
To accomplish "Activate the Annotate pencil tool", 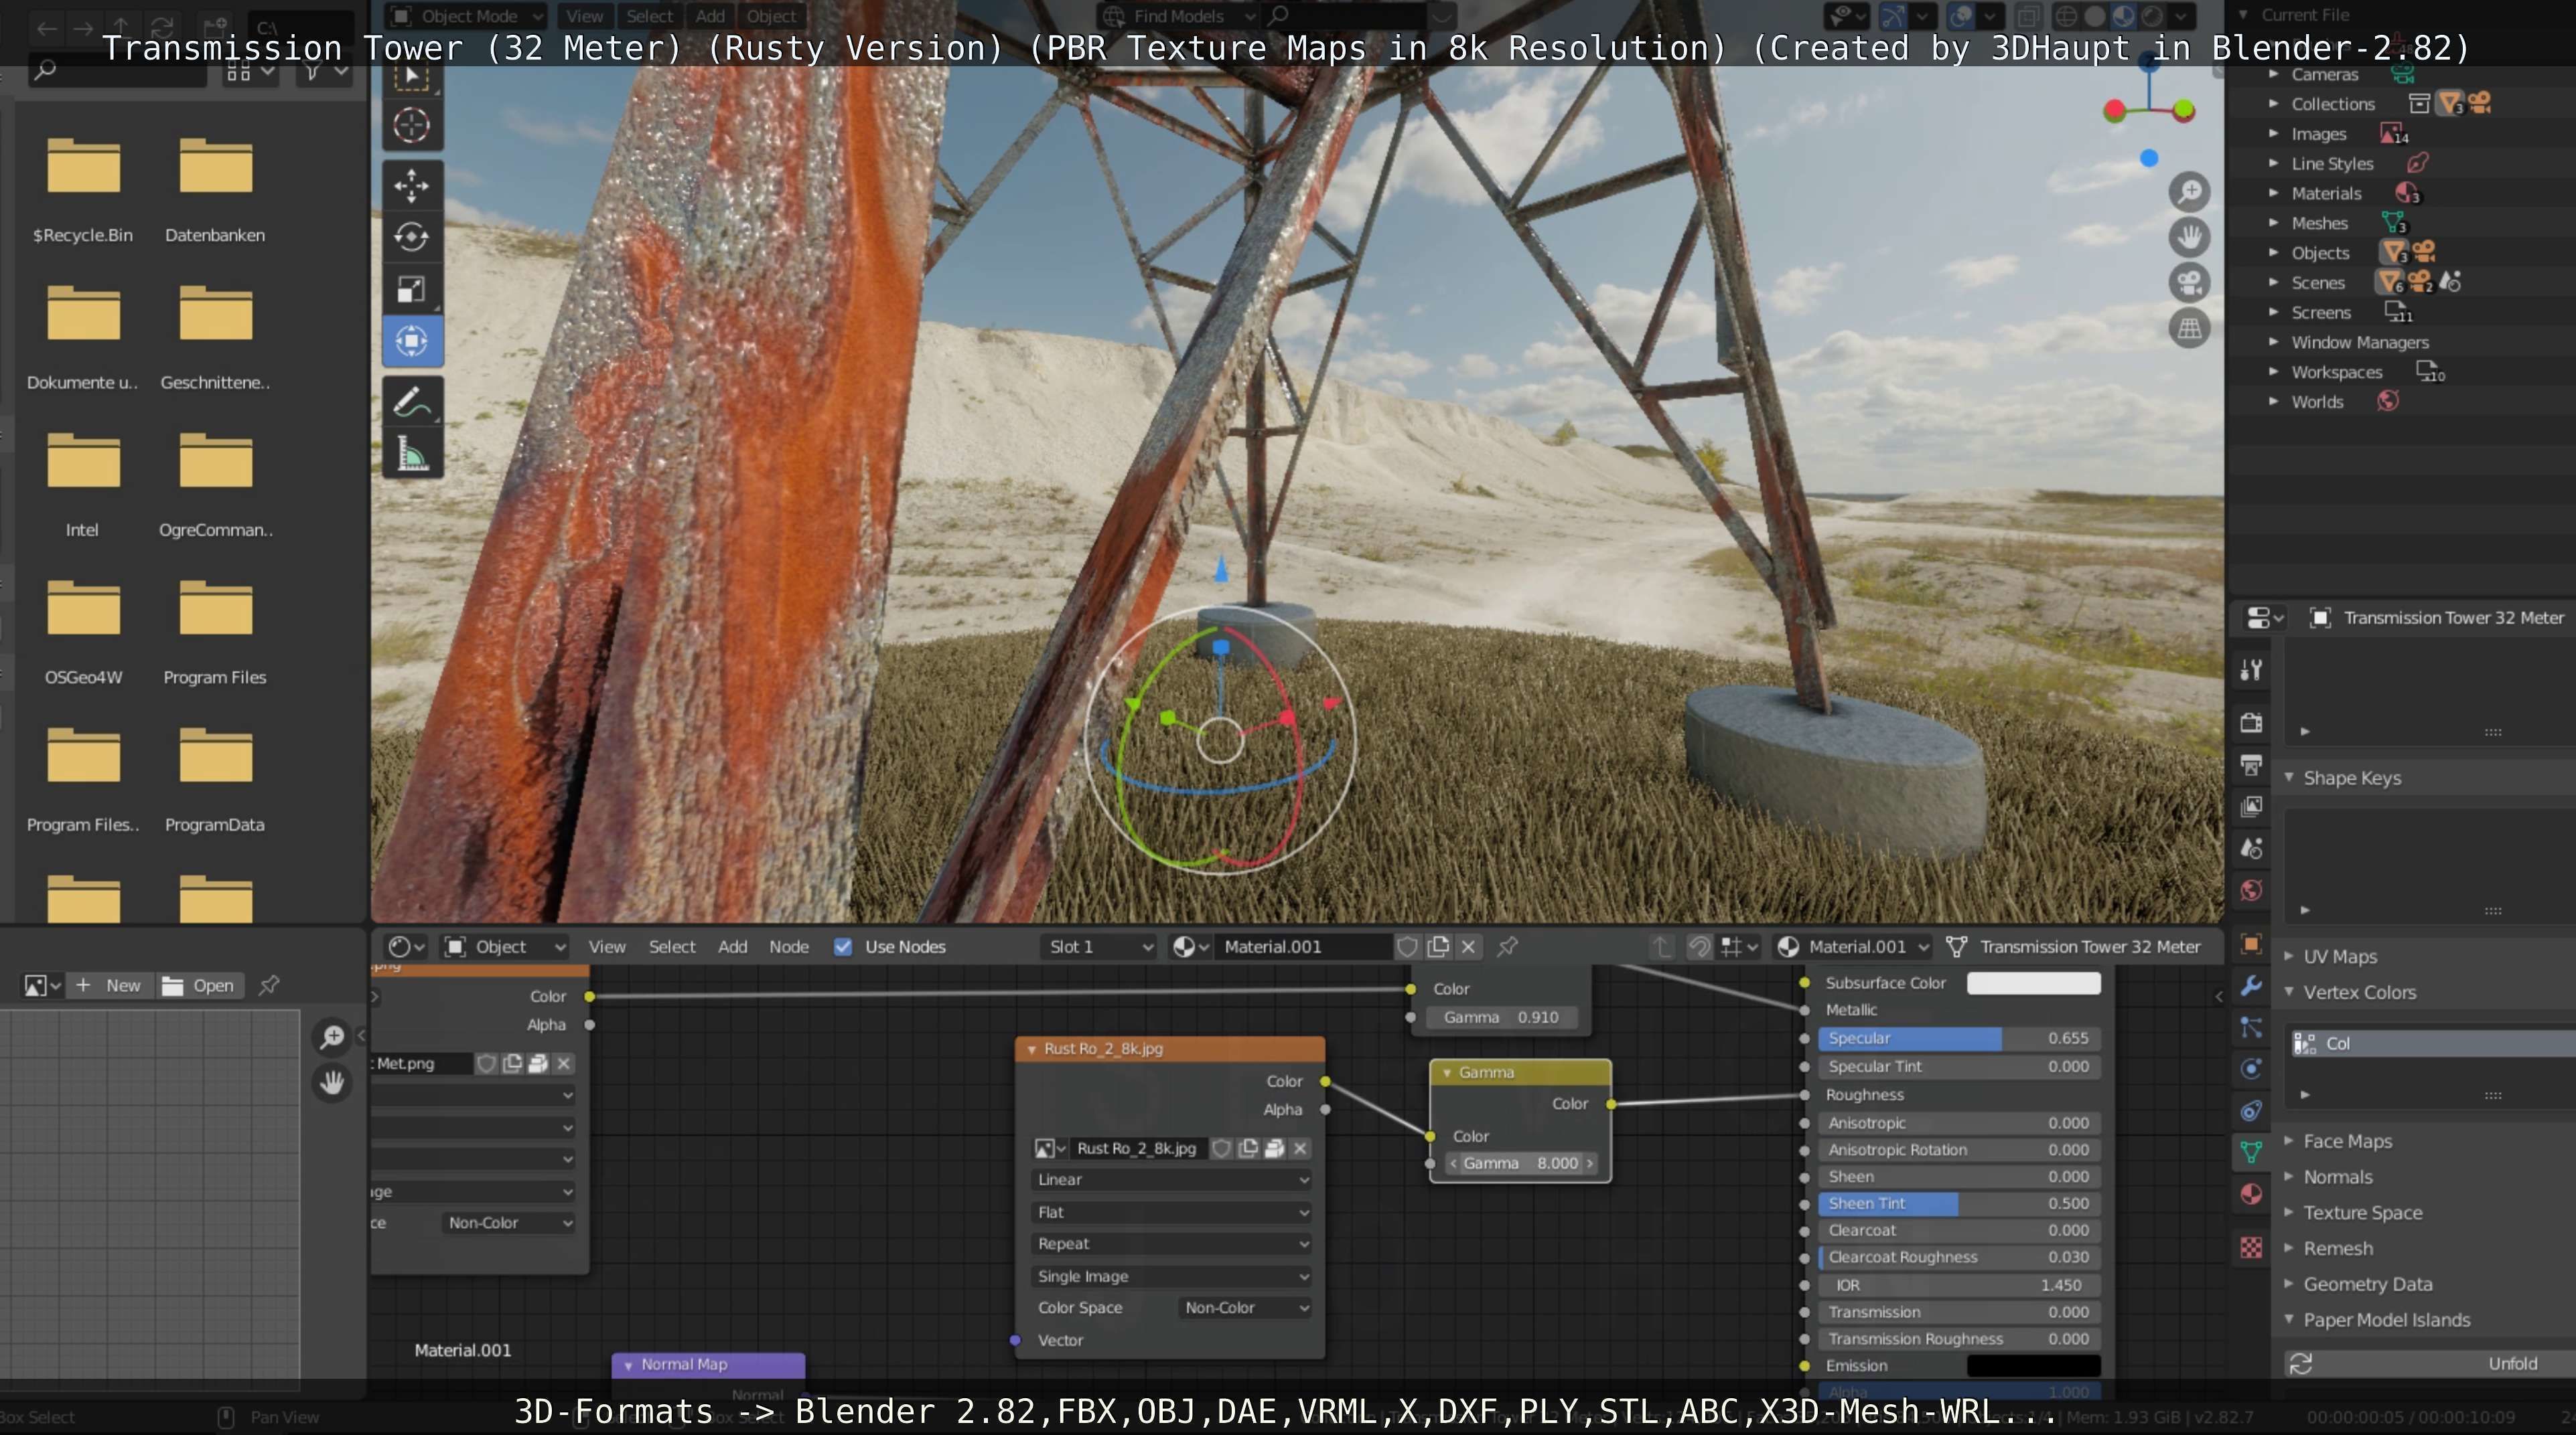I will 411,402.
